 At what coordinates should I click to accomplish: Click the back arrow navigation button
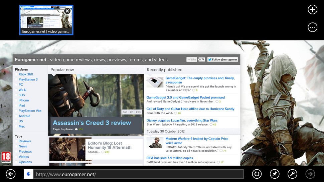tap(11, 174)
